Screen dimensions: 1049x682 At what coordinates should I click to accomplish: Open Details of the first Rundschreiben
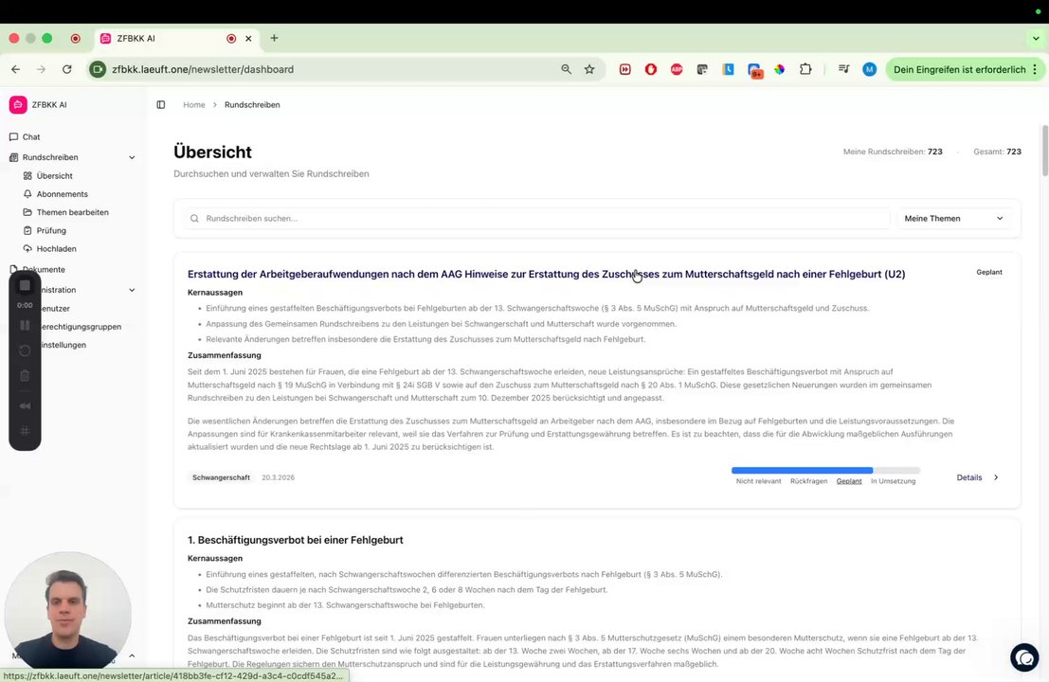977,477
